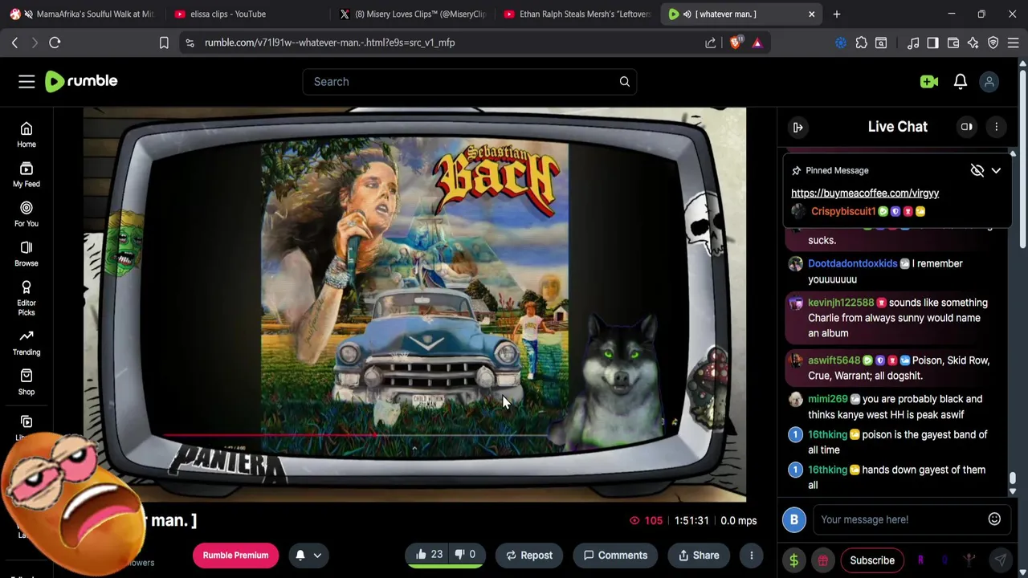Open a new browser tab
This screenshot has height=578, width=1028.
[837, 14]
